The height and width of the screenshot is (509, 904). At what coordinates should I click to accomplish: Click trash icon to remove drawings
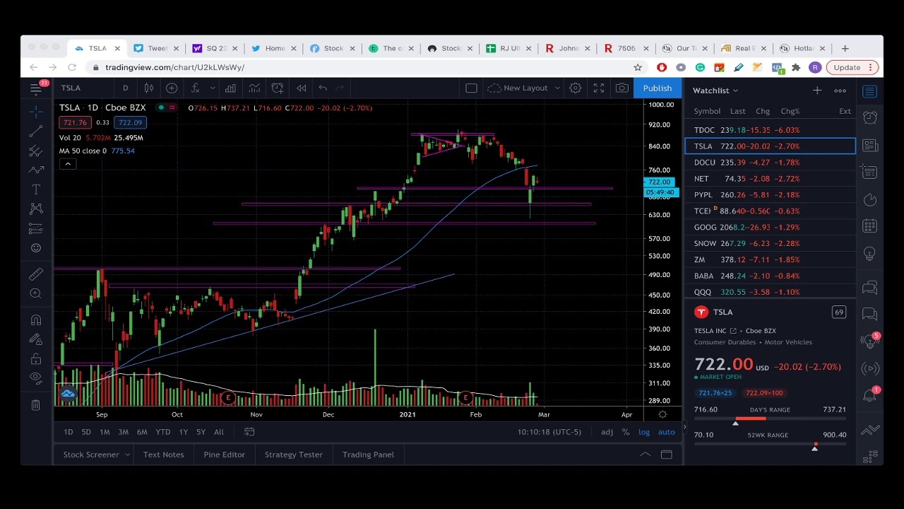pyautogui.click(x=35, y=404)
